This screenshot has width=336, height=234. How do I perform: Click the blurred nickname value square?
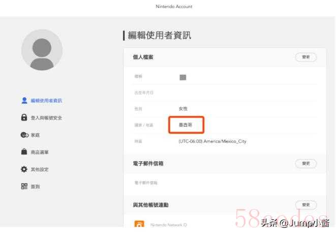[x=183, y=77]
